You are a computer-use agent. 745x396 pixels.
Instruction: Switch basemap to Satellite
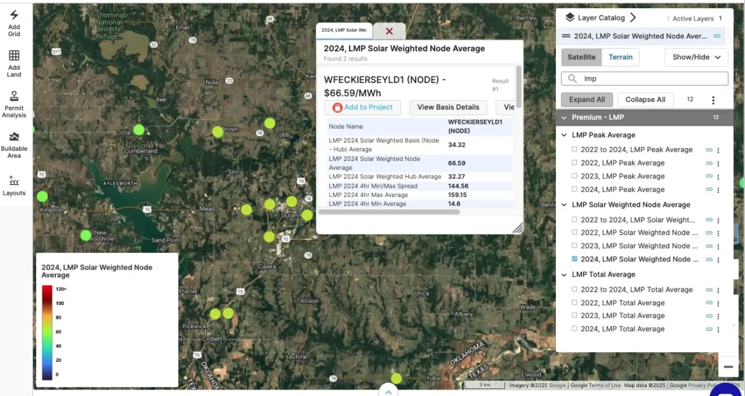[x=581, y=57]
